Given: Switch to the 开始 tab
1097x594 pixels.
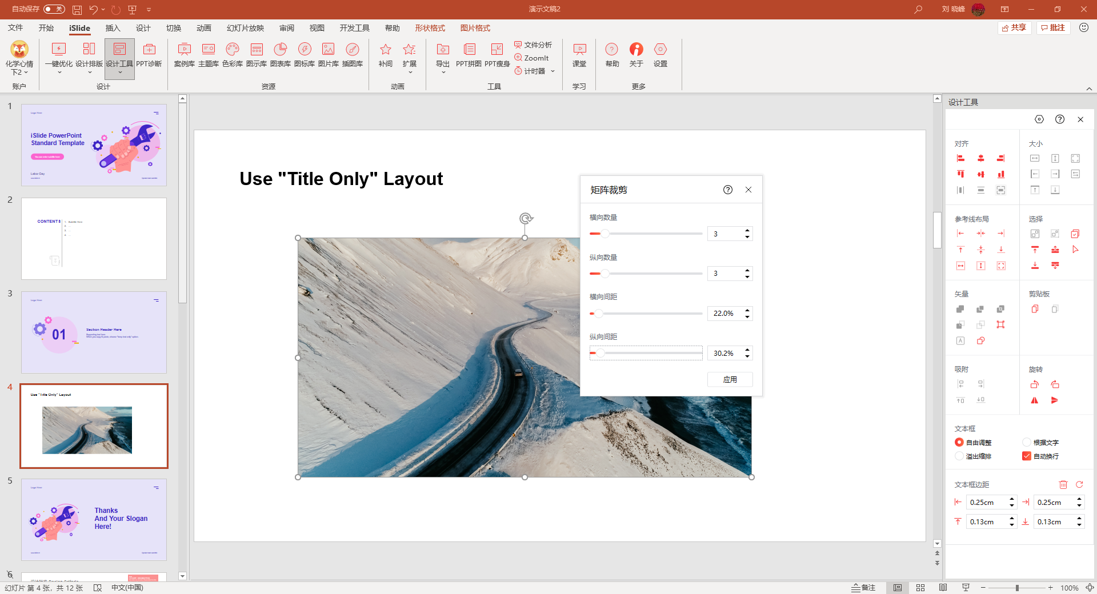Looking at the screenshot, I should 46,28.
